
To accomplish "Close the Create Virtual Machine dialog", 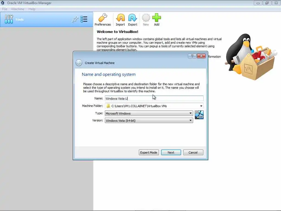I will tap(201, 56).
